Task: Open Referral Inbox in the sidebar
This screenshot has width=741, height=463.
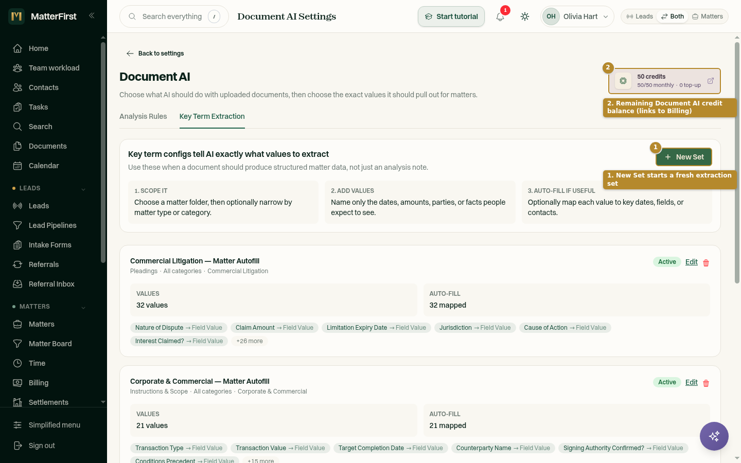Action: (x=51, y=284)
